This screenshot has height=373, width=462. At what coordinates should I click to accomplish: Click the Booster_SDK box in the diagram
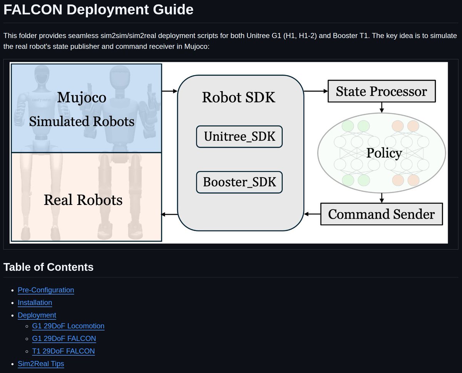239,182
